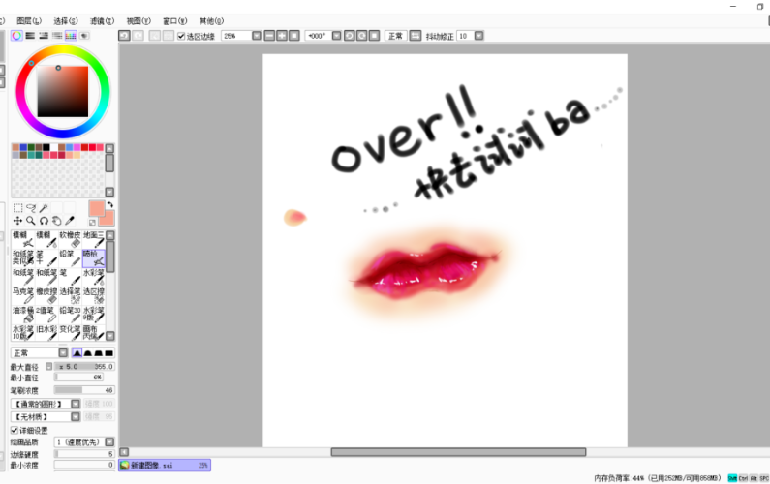Switch to the 新建图像.sai document tab
Screen dimensions: 770x484
[165, 465]
